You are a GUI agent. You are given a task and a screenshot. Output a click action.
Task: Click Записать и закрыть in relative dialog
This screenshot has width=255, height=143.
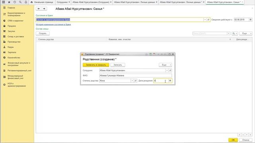[96, 65]
